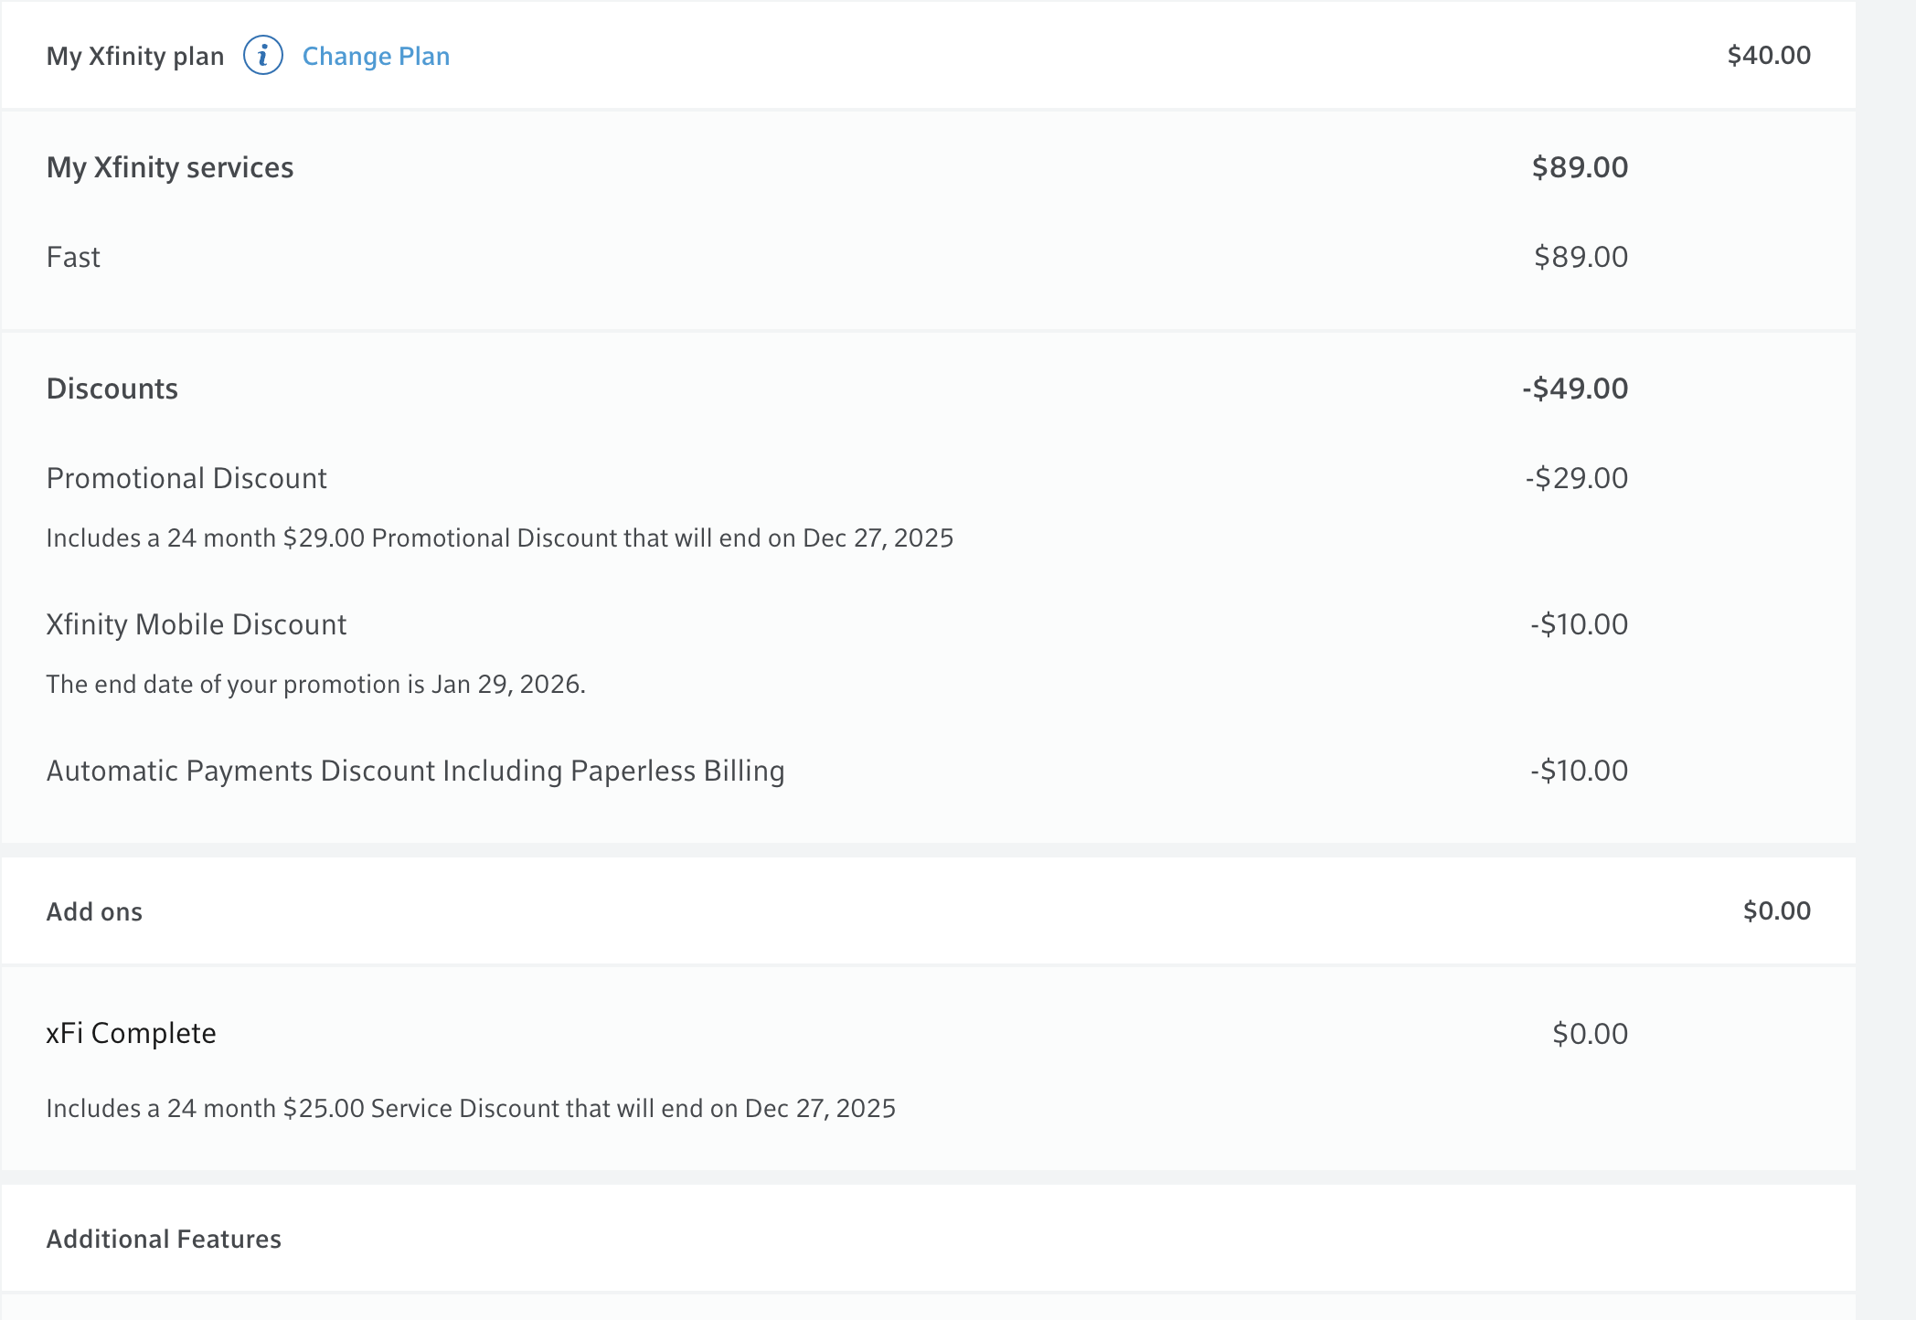This screenshot has height=1320, width=1916.
Task: Click the -$49.00 total discounts amount
Action: pyautogui.click(x=1574, y=389)
